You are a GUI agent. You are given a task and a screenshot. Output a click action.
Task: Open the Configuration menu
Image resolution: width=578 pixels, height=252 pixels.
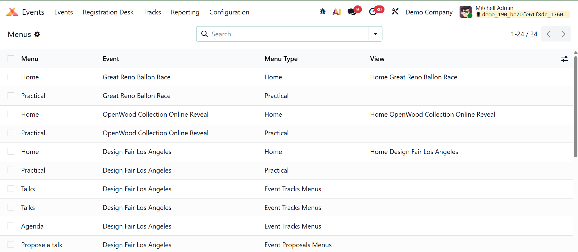pyautogui.click(x=229, y=12)
